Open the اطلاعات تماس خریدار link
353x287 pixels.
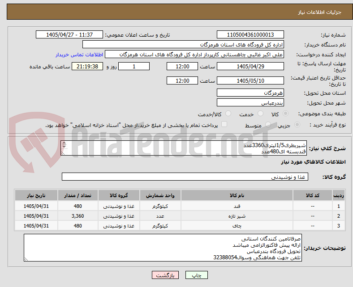pyautogui.click(x=79, y=55)
